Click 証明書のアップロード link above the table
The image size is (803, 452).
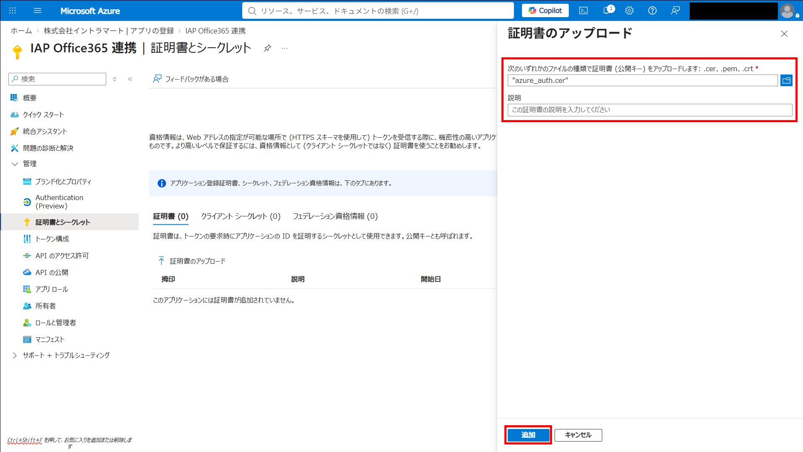pos(192,261)
